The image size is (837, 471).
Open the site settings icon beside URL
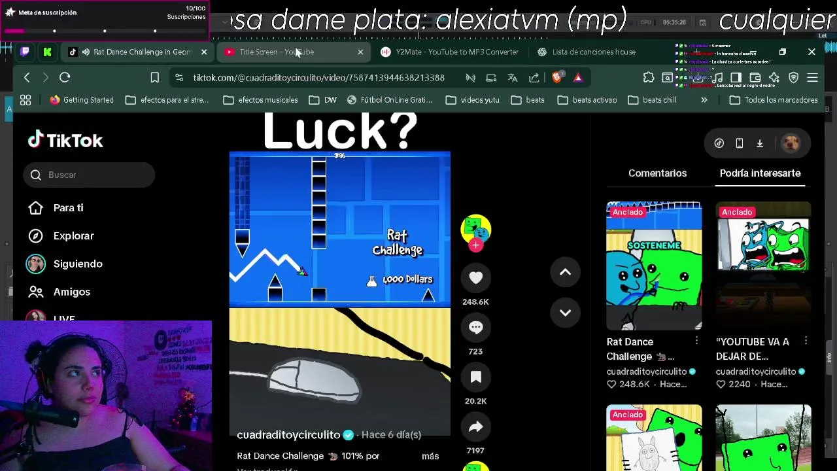179,78
